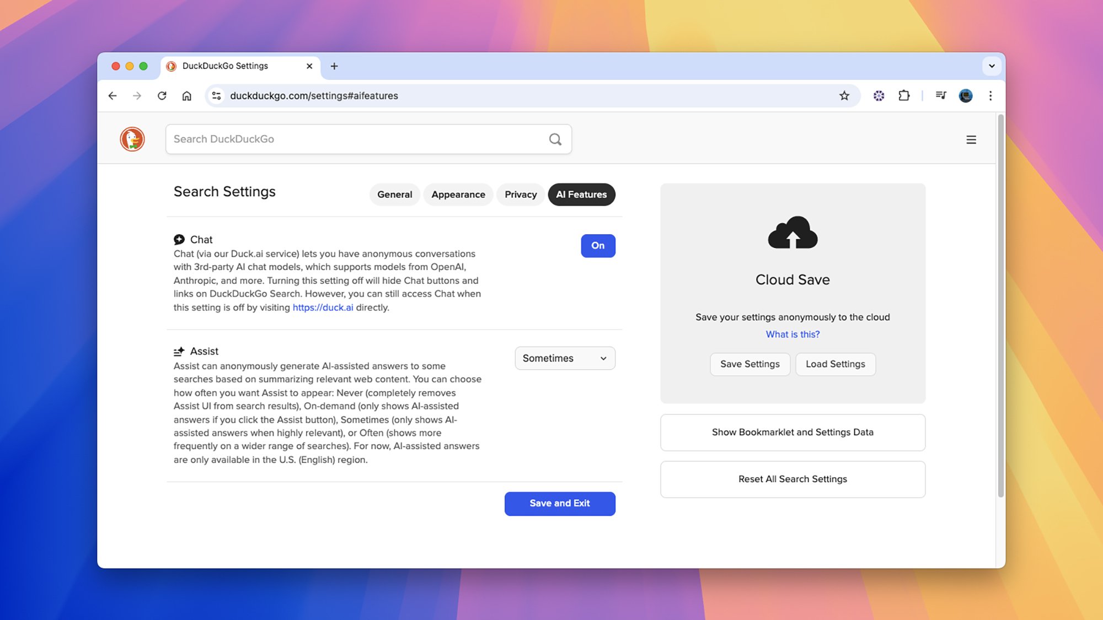This screenshot has width=1103, height=620.
Task: Click the Cloud Save upload icon
Action: 793,231
